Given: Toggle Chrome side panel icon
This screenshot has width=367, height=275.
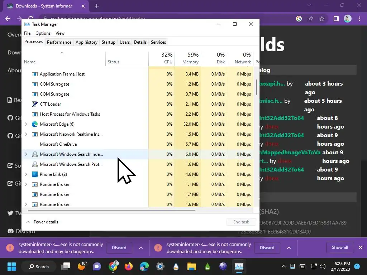Looking at the screenshot, I should [x=336, y=19].
